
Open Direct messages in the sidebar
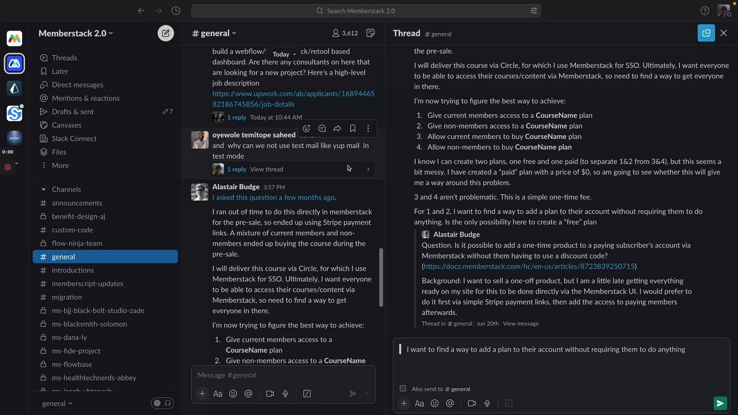click(77, 85)
